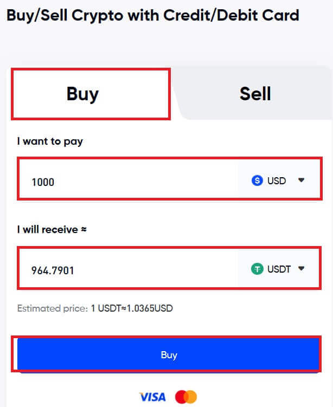Click the 1 USDT≈1.0365USD rate value
Viewport: 333px width, 407px height.
click(x=132, y=308)
